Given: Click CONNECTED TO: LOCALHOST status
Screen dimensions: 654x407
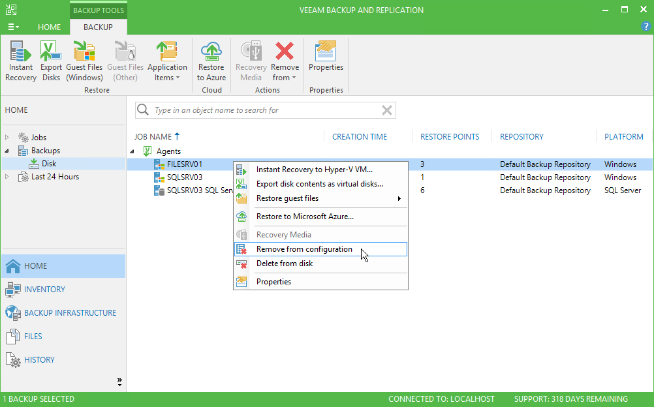Looking at the screenshot, I should pyautogui.click(x=441, y=399).
